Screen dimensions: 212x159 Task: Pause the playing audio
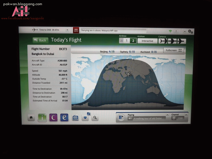tap(121, 117)
